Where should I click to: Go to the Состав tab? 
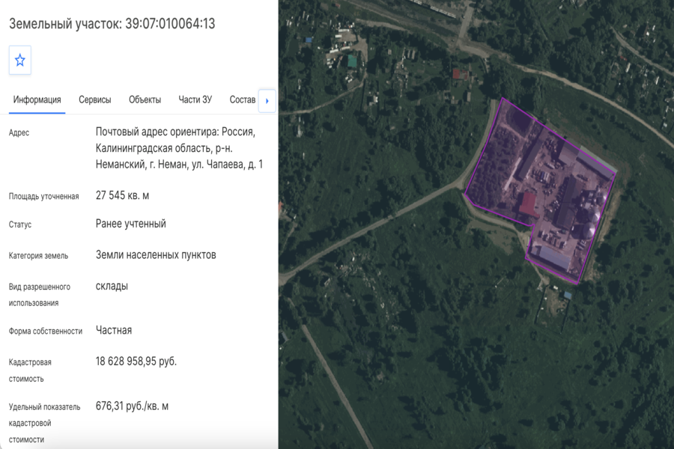(x=242, y=100)
